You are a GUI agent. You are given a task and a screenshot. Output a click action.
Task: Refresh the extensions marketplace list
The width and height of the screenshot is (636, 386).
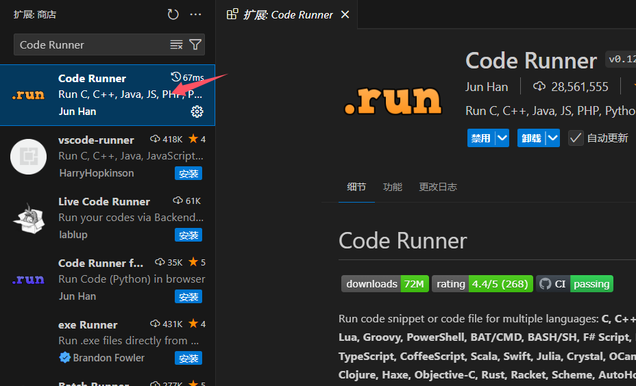173,14
